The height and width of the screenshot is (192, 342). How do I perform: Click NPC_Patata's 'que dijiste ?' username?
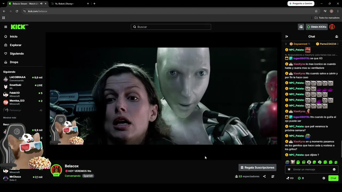click(x=297, y=155)
